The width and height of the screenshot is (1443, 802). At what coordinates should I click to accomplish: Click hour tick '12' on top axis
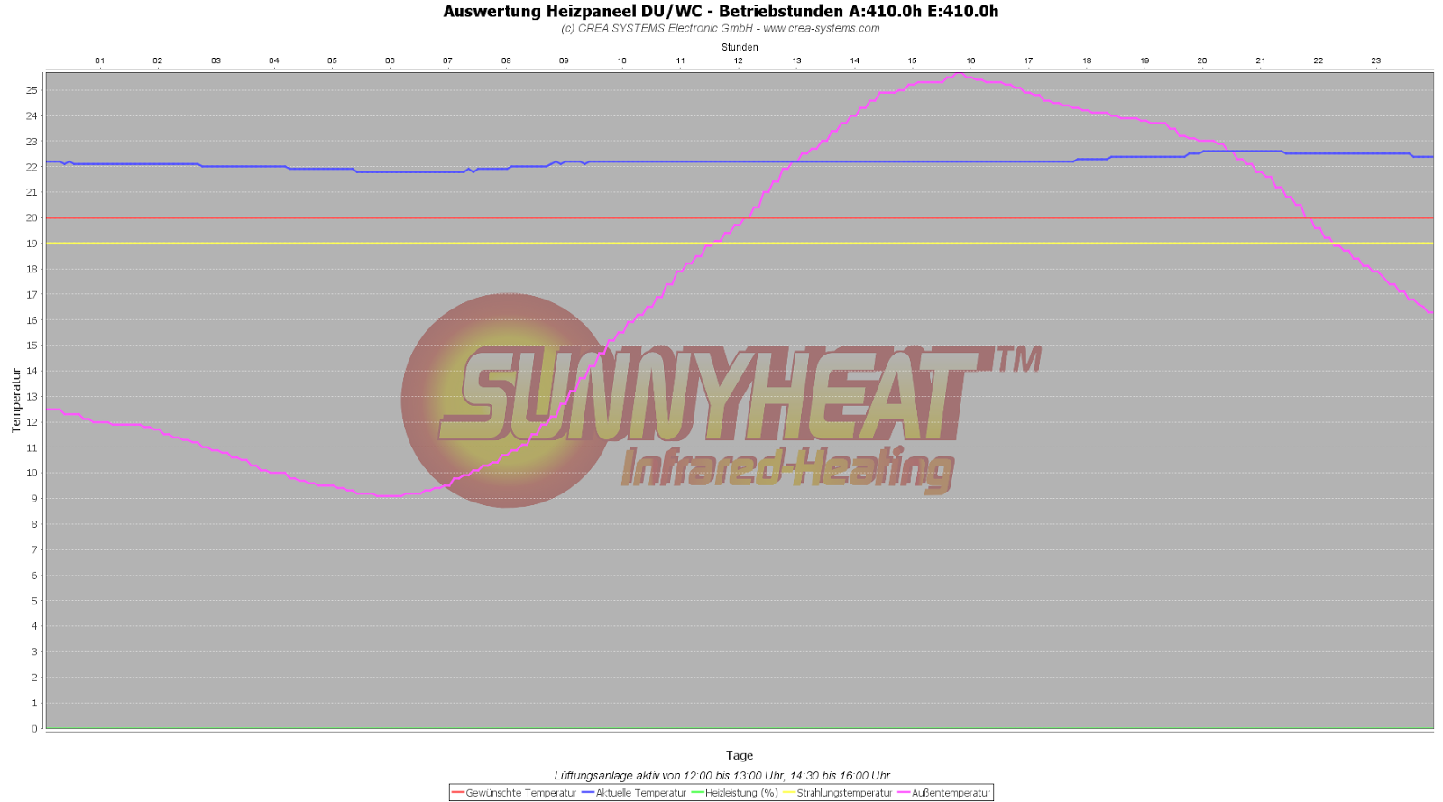pos(738,60)
